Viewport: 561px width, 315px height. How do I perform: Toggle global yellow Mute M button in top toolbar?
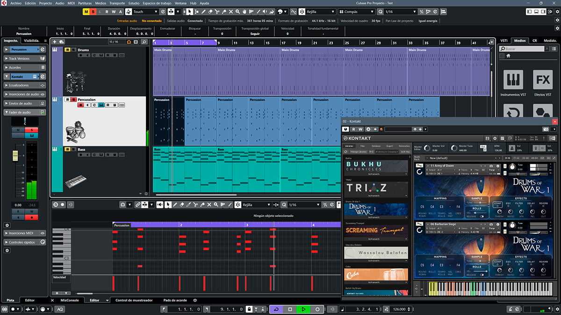(86, 11)
